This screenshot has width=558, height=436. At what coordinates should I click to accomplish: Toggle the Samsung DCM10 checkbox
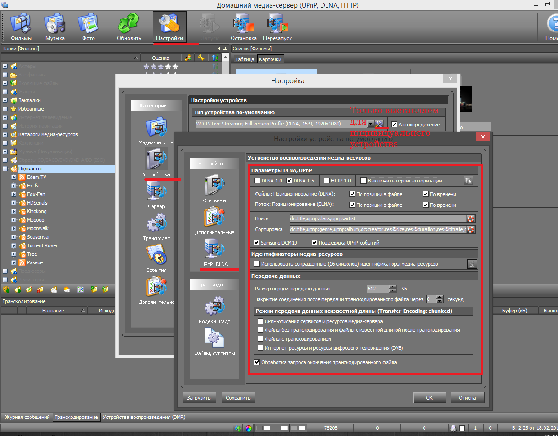[x=257, y=243]
